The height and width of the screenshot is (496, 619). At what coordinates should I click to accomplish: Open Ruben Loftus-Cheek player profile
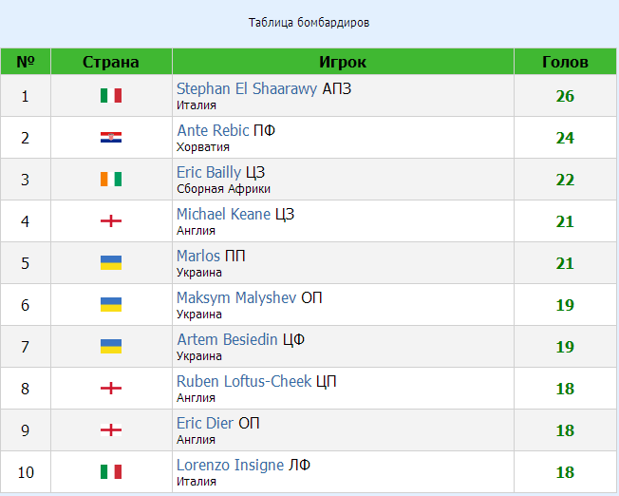click(244, 381)
